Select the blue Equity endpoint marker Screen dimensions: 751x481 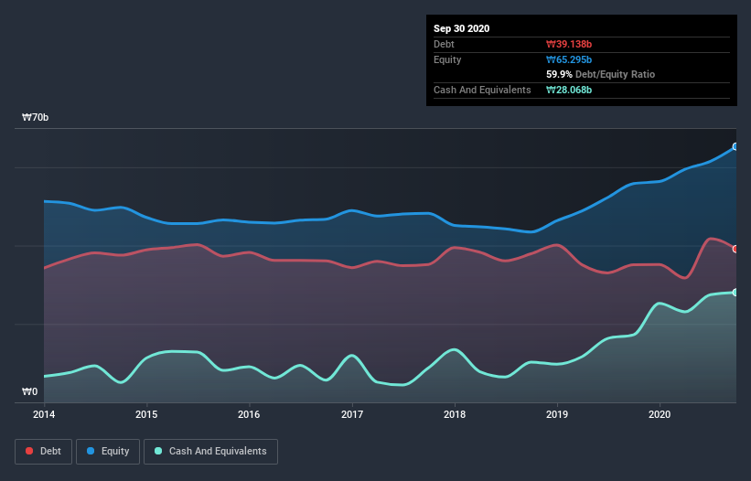click(735, 146)
